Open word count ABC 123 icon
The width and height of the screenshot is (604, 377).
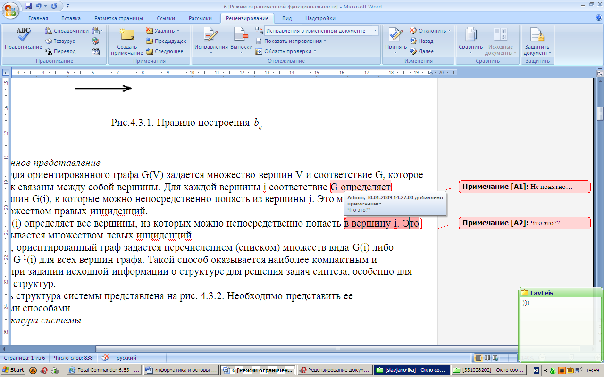click(x=96, y=51)
